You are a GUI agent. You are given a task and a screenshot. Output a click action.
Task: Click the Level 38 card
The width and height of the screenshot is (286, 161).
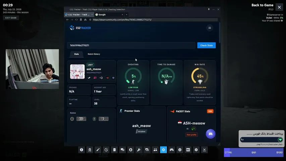pyautogui.click(x=104, y=102)
